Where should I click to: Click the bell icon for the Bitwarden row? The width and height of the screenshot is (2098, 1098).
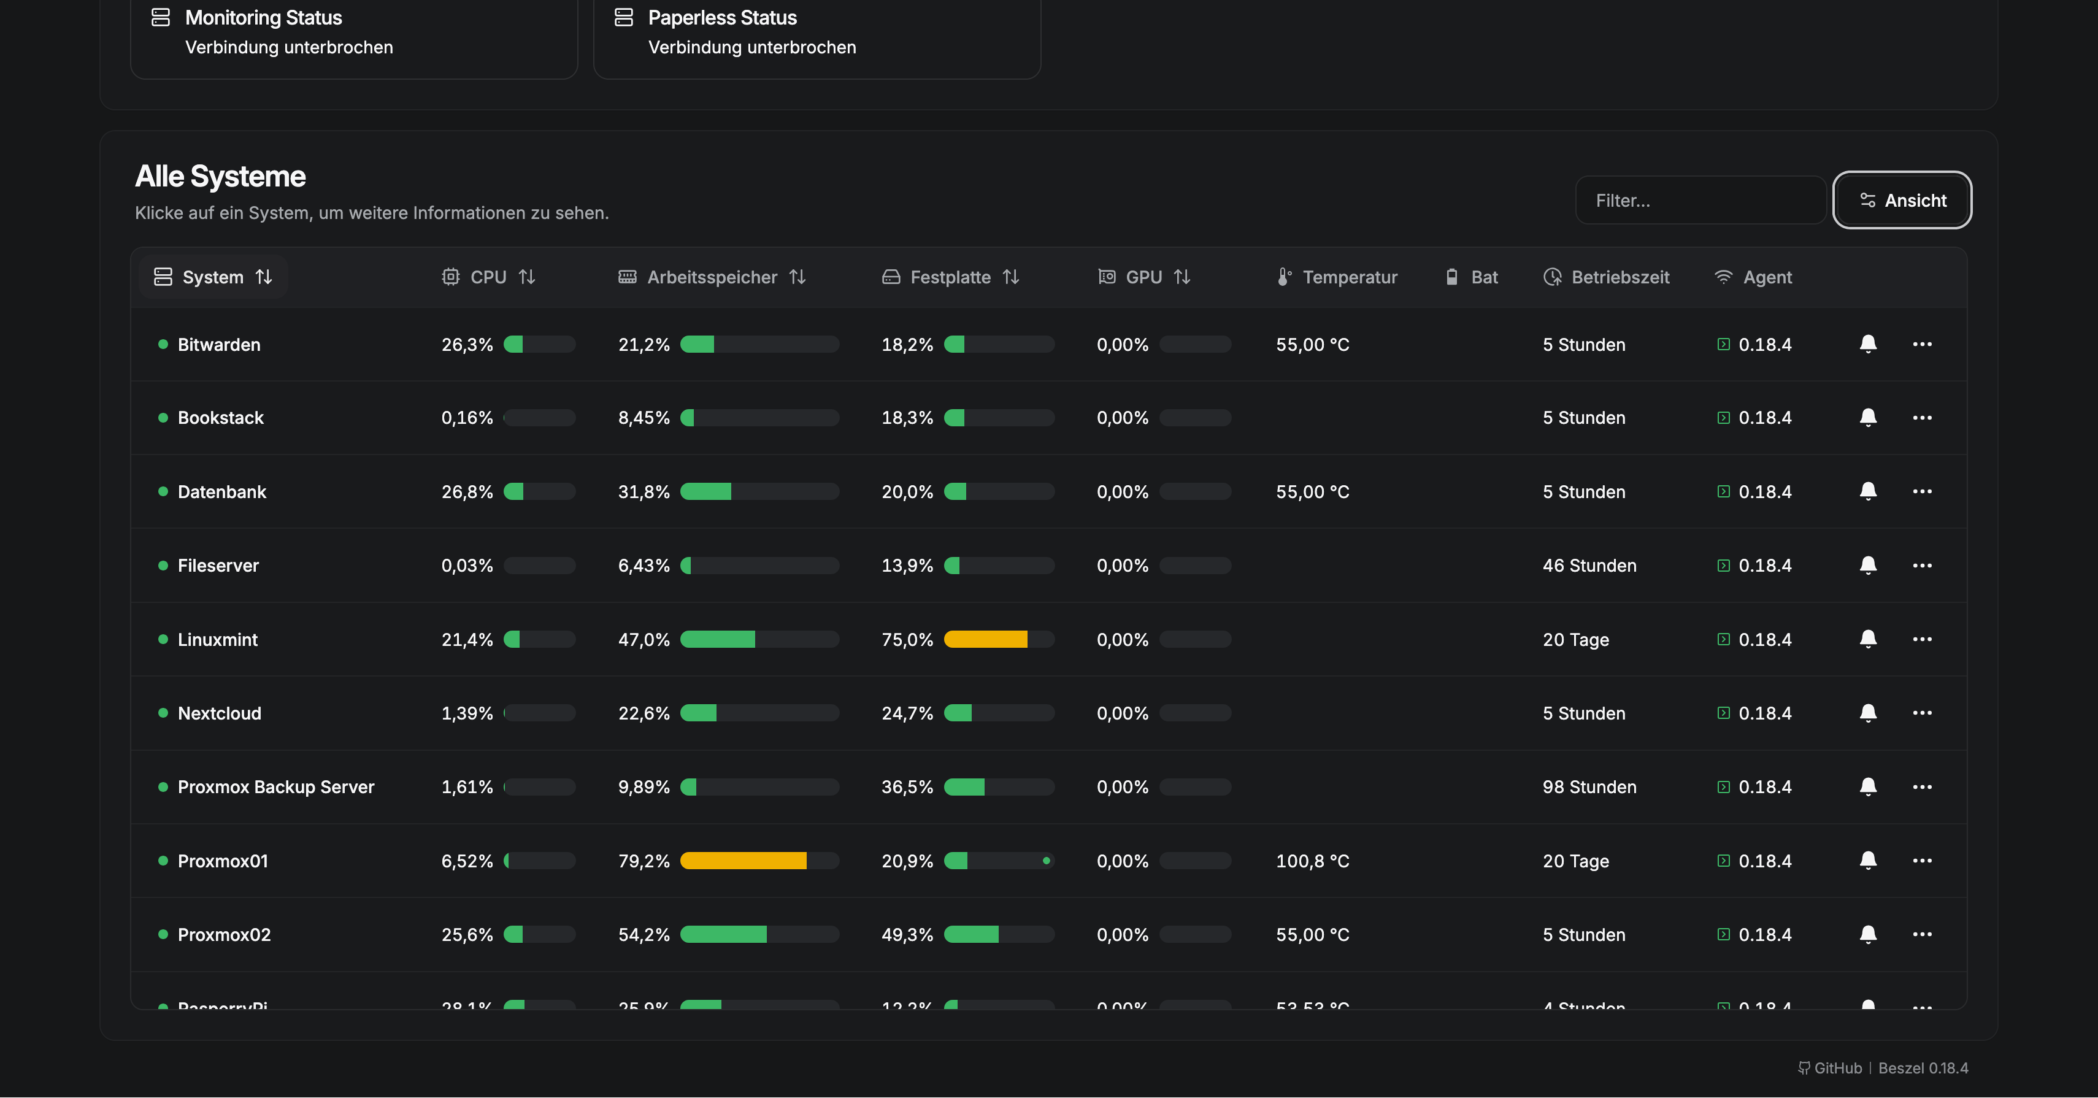click(x=1869, y=344)
